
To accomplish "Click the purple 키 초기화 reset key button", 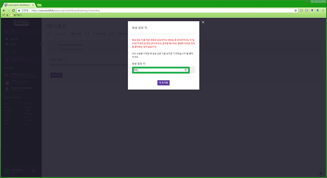I will (163, 83).
